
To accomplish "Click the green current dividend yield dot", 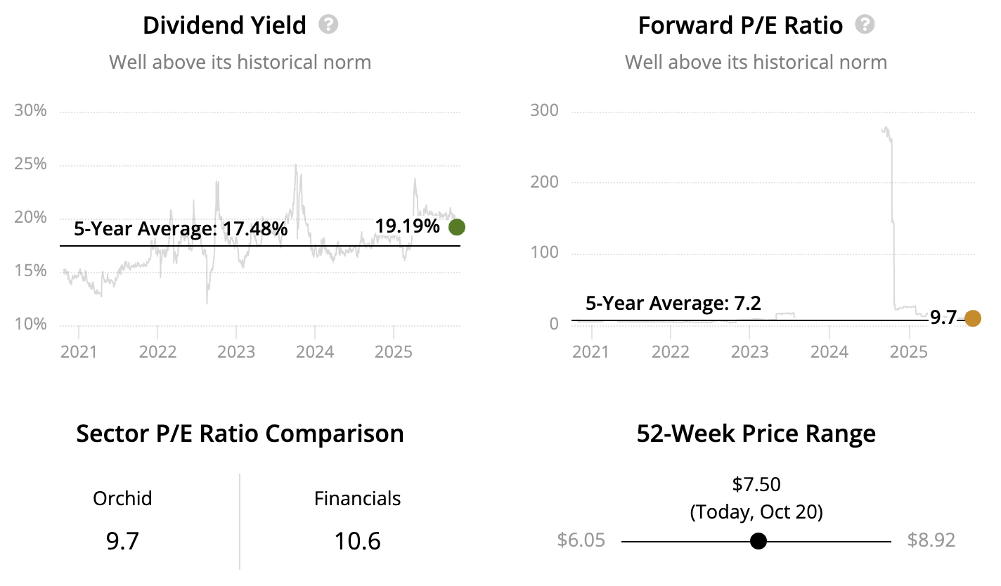I will 457,227.
